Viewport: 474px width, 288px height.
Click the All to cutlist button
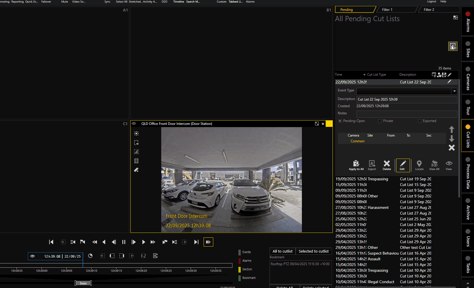[x=282, y=251]
